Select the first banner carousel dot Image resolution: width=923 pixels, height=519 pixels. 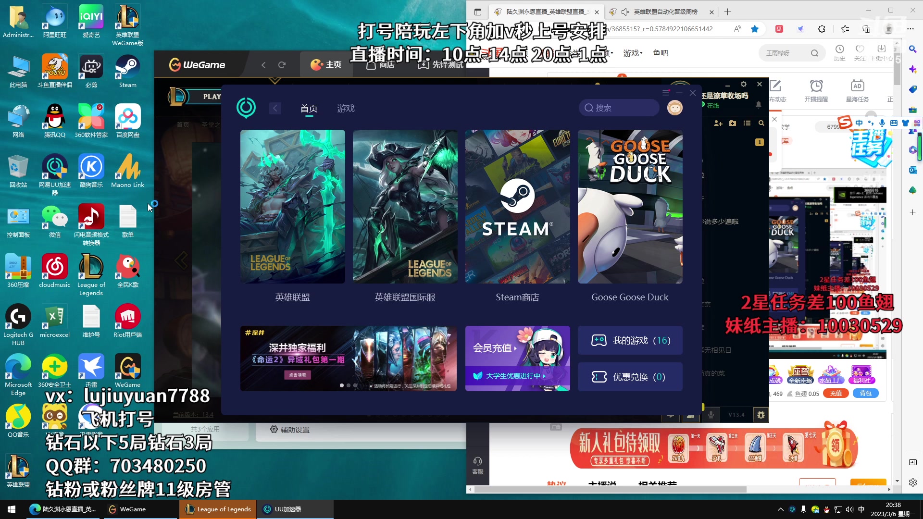[342, 385]
